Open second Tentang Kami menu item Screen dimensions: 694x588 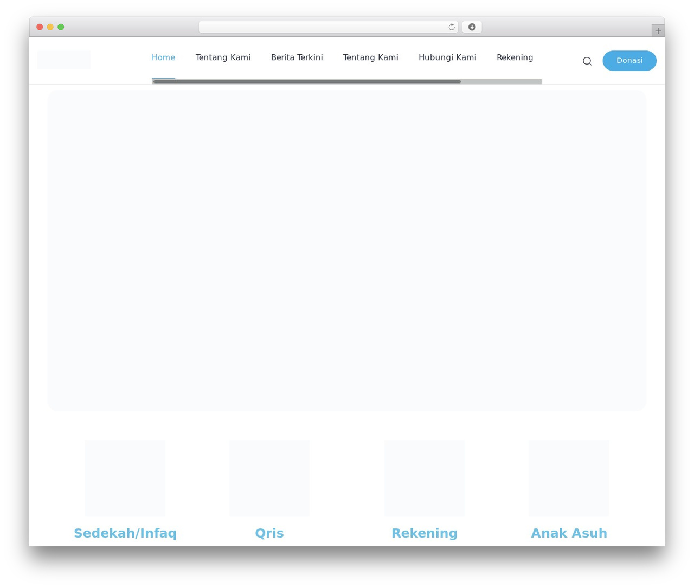(x=371, y=57)
